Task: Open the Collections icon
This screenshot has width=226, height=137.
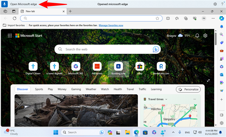Action: (x=186, y=18)
